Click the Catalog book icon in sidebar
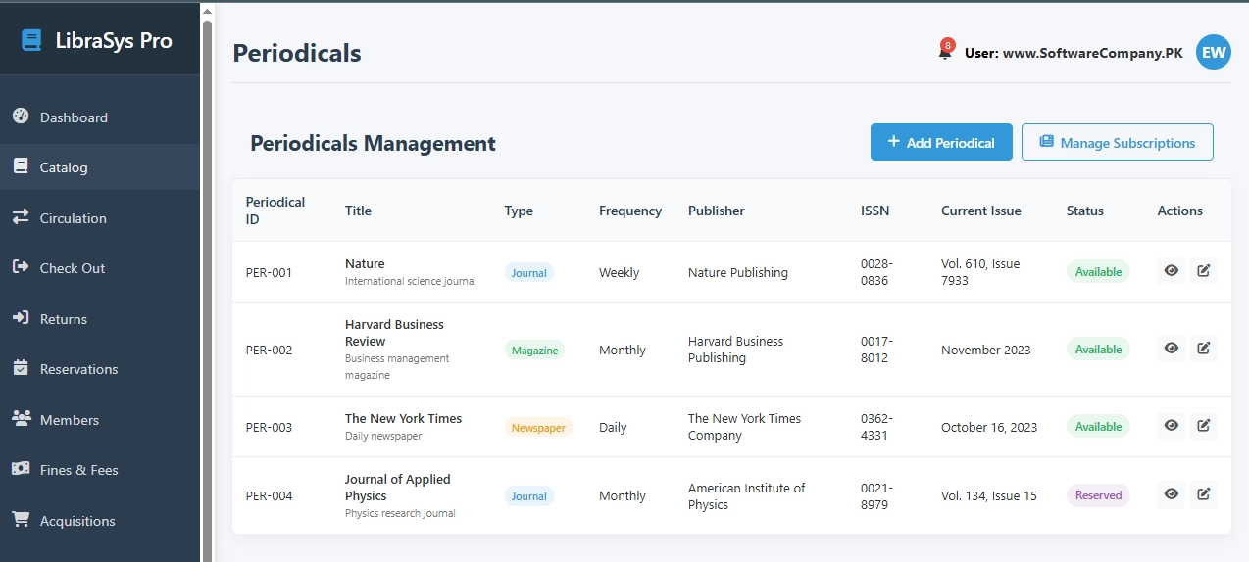The image size is (1249, 562). click(21, 166)
